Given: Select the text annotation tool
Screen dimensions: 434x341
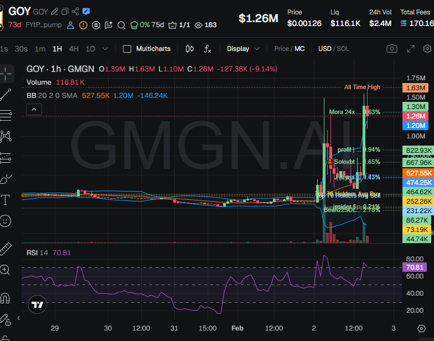Looking at the screenshot, I should pos(6,199).
